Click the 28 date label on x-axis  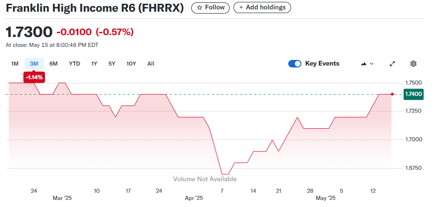[x=310, y=191]
